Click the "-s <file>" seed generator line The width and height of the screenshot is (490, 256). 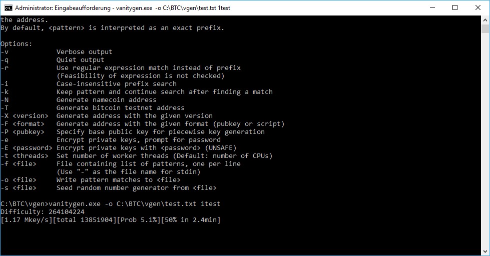[109, 188]
